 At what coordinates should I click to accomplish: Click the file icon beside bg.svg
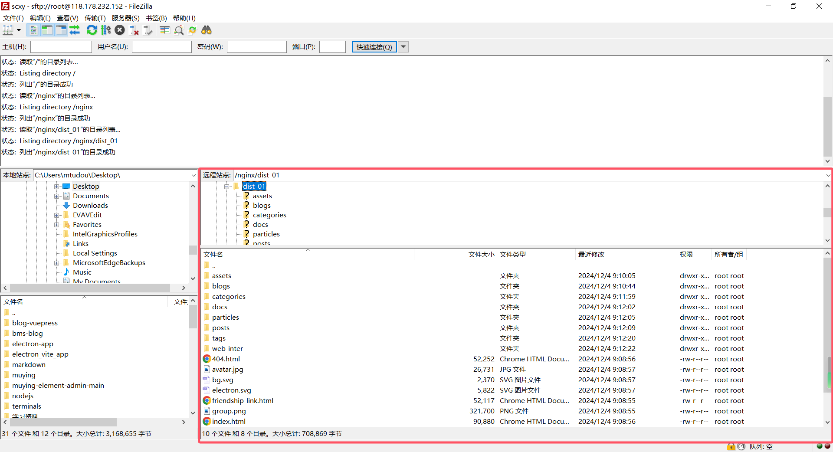207,380
